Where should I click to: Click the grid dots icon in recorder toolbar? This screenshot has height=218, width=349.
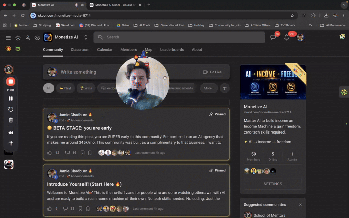[11, 143]
